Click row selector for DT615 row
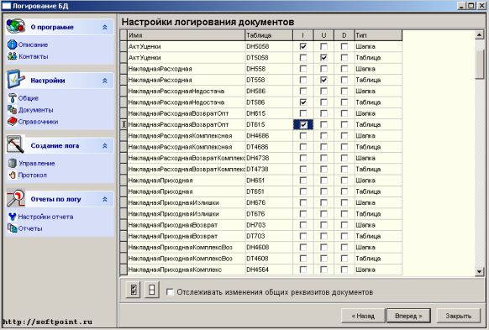Screen dimensions: 489x330 coord(124,124)
